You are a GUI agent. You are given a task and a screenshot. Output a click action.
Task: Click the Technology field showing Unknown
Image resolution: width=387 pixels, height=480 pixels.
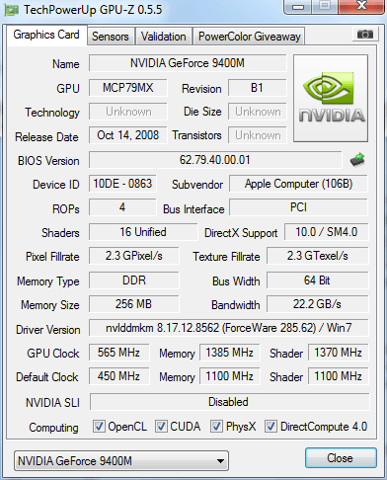tap(128, 112)
